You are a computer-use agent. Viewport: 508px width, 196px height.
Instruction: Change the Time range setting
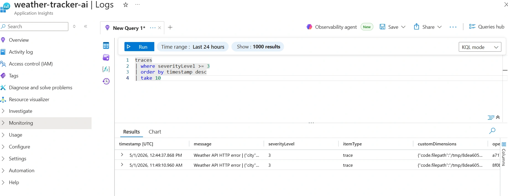(x=193, y=47)
